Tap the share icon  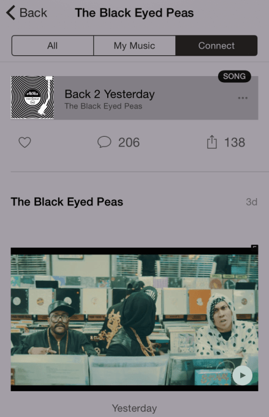212,142
